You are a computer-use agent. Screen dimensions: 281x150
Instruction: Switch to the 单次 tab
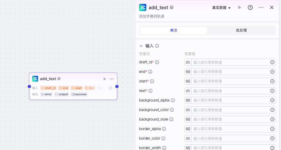174,30
